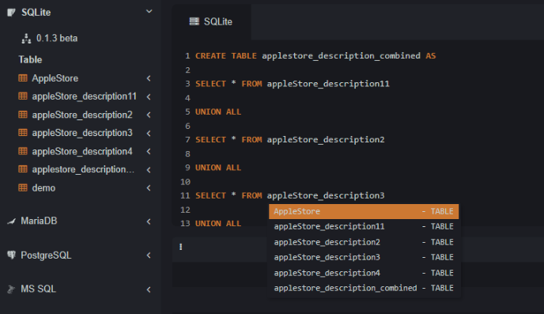Choose appleStore_description11 from autocomplete list
The width and height of the screenshot is (544, 314).
(x=364, y=226)
